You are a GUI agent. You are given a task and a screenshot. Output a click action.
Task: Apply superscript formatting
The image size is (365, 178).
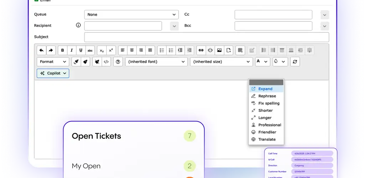[x=111, y=50]
